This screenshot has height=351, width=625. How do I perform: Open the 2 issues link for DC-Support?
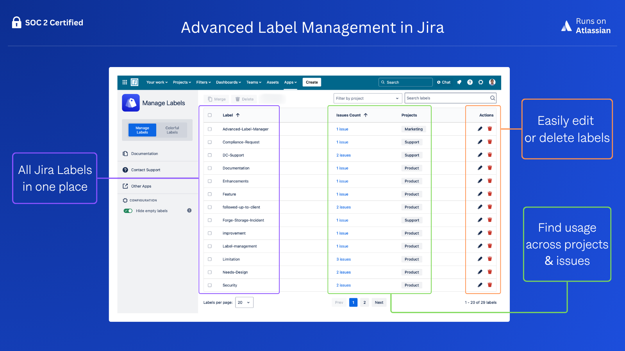tap(344, 155)
